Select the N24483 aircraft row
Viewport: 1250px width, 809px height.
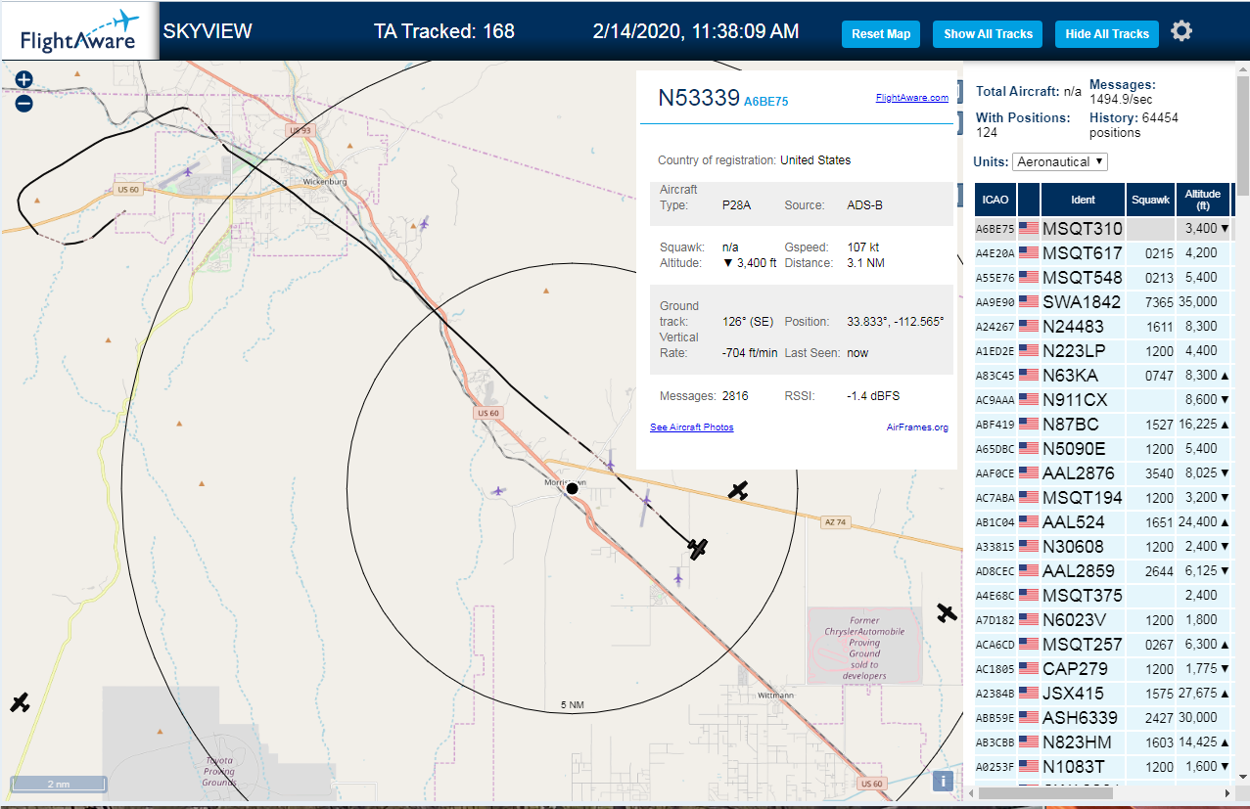tap(1103, 327)
